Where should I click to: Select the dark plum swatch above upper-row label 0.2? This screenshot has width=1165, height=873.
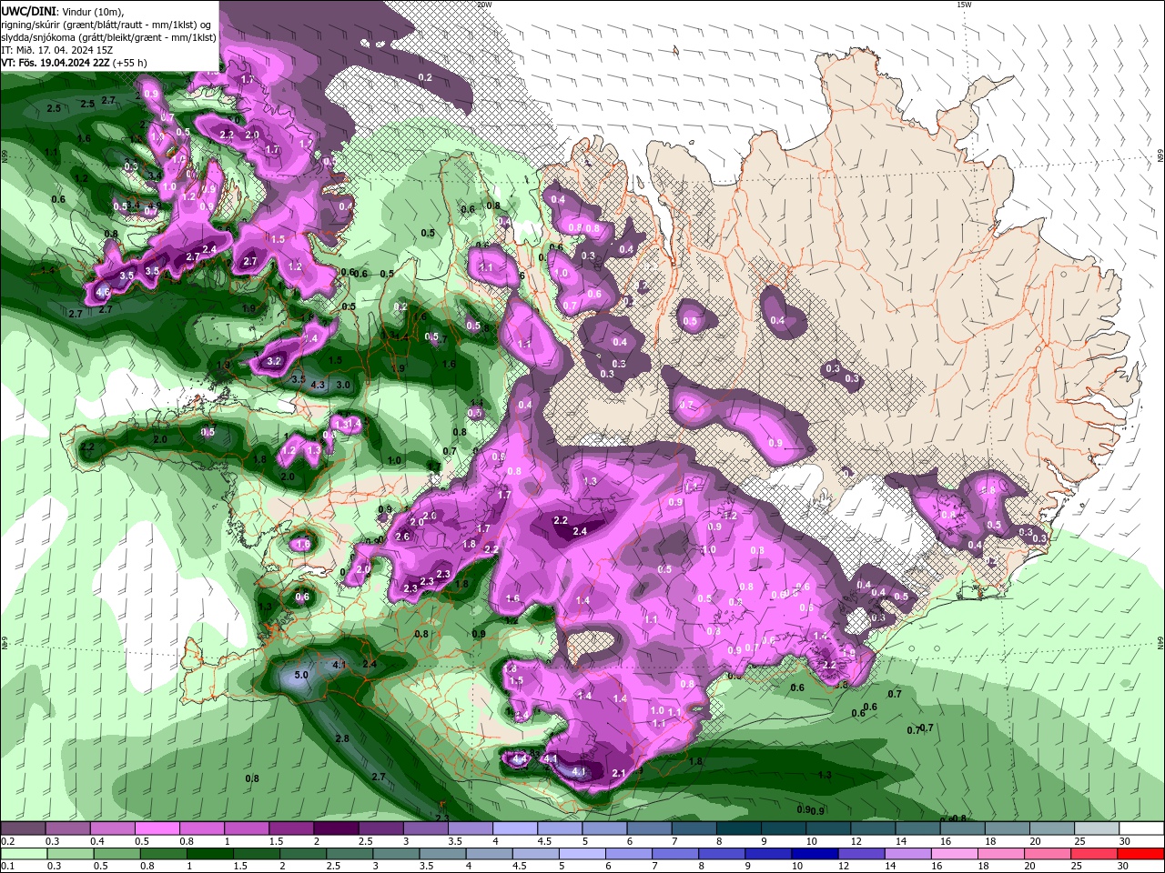[23, 828]
